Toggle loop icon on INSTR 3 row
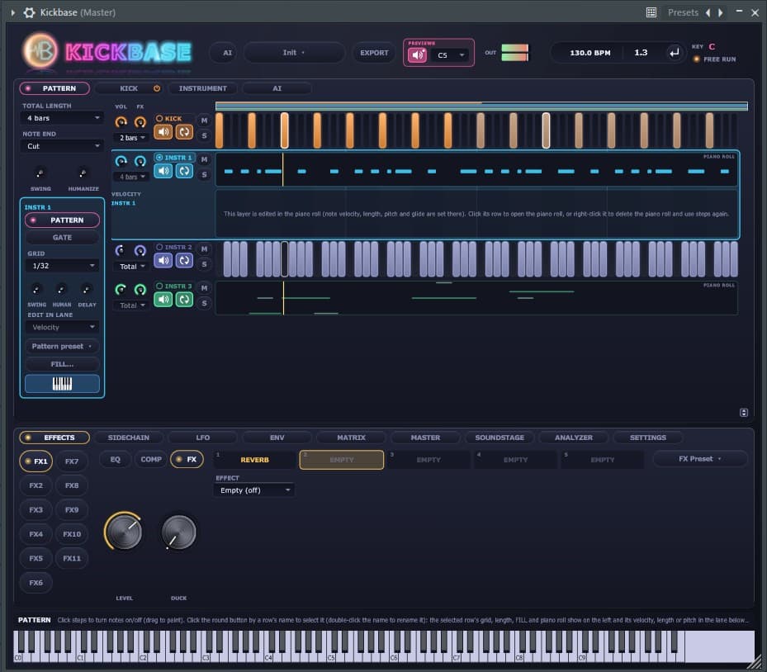This screenshot has height=672, width=767. point(184,300)
